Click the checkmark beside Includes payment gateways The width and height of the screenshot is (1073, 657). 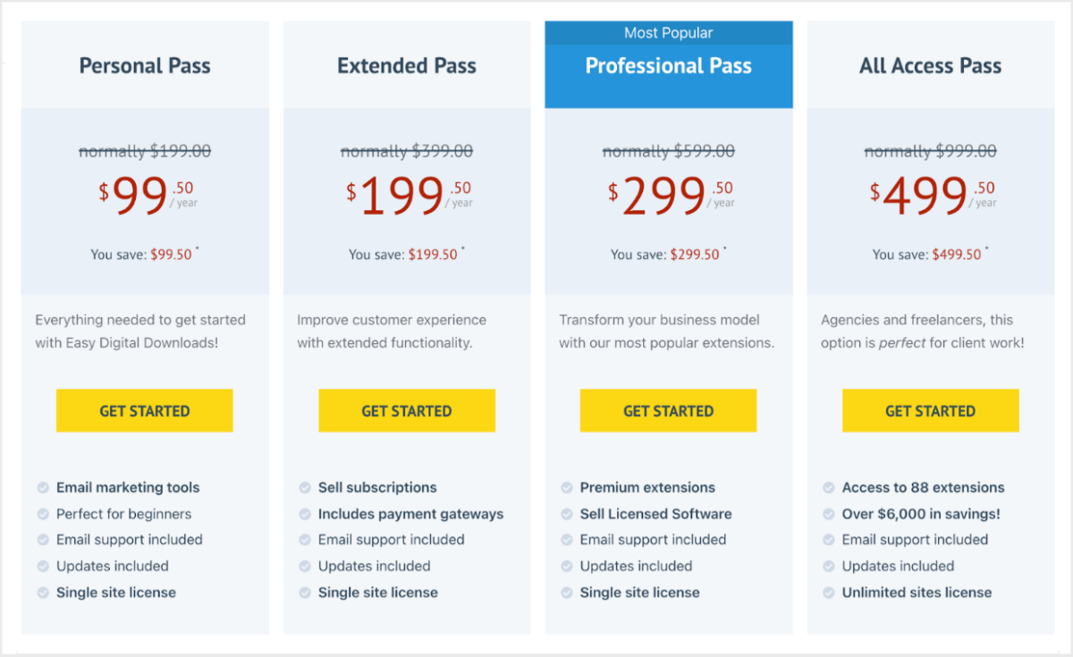[x=304, y=514]
